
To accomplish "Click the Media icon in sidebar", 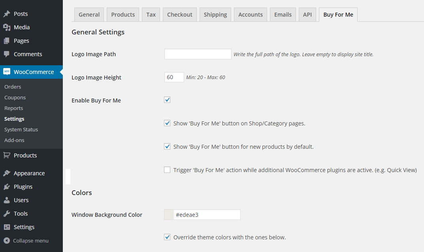I will [7, 27].
